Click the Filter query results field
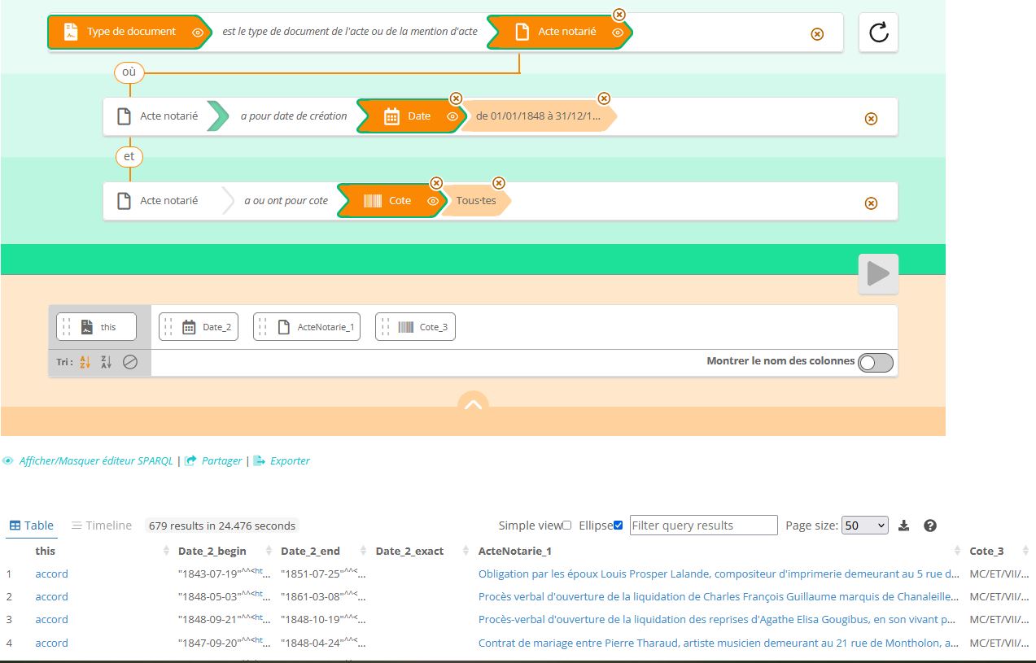The width and height of the screenshot is (1036, 663). coord(703,526)
